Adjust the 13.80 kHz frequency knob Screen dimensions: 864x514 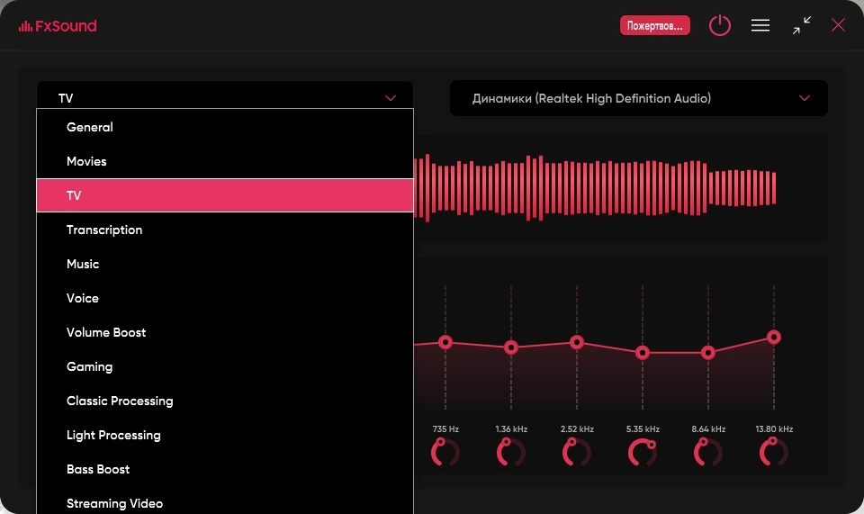[x=774, y=452]
